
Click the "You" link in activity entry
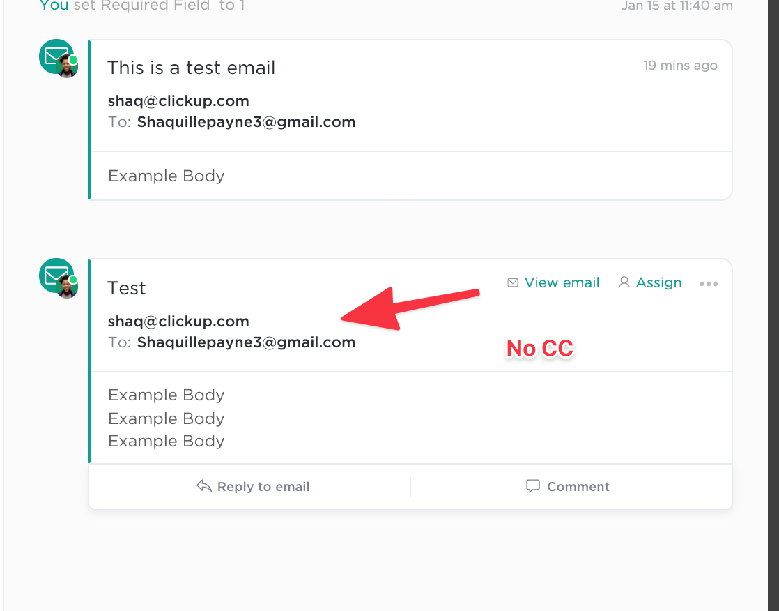[x=54, y=6]
